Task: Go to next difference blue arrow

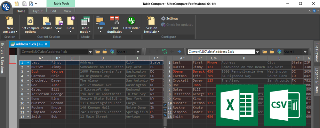Action: point(179,52)
